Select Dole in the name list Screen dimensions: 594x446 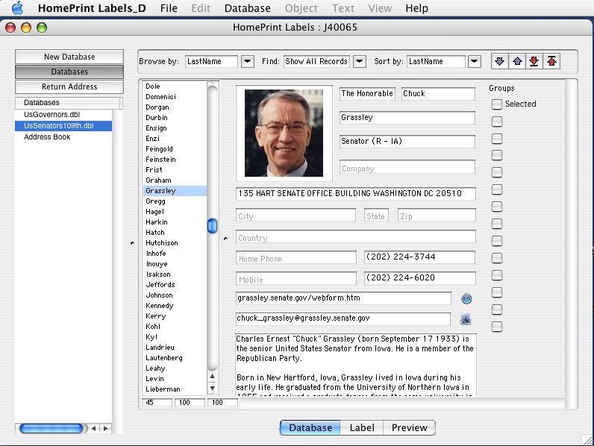coord(175,87)
